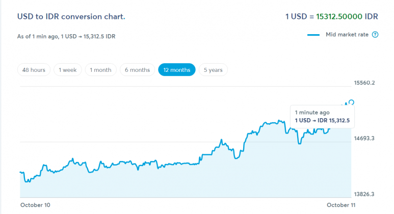The width and height of the screenshot is (394, 214).
Task: Click the circular latest data point marker
Action: coord(351,102)
